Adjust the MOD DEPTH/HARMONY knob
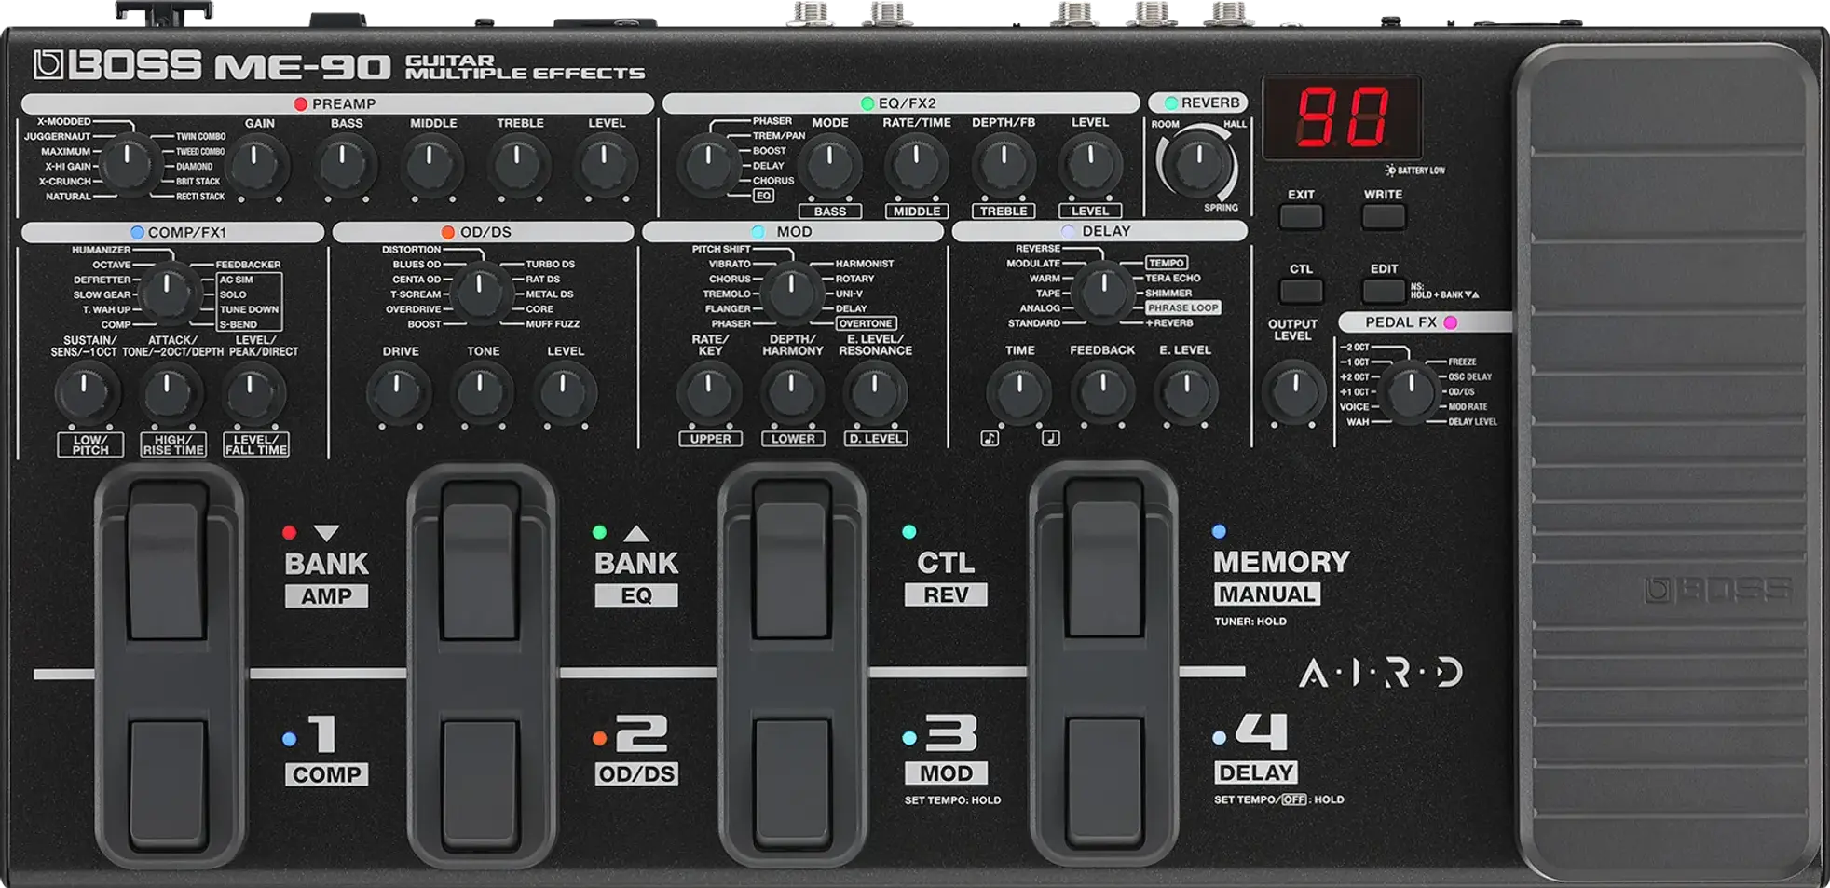 pyautogui.click(x=791, y=391)
